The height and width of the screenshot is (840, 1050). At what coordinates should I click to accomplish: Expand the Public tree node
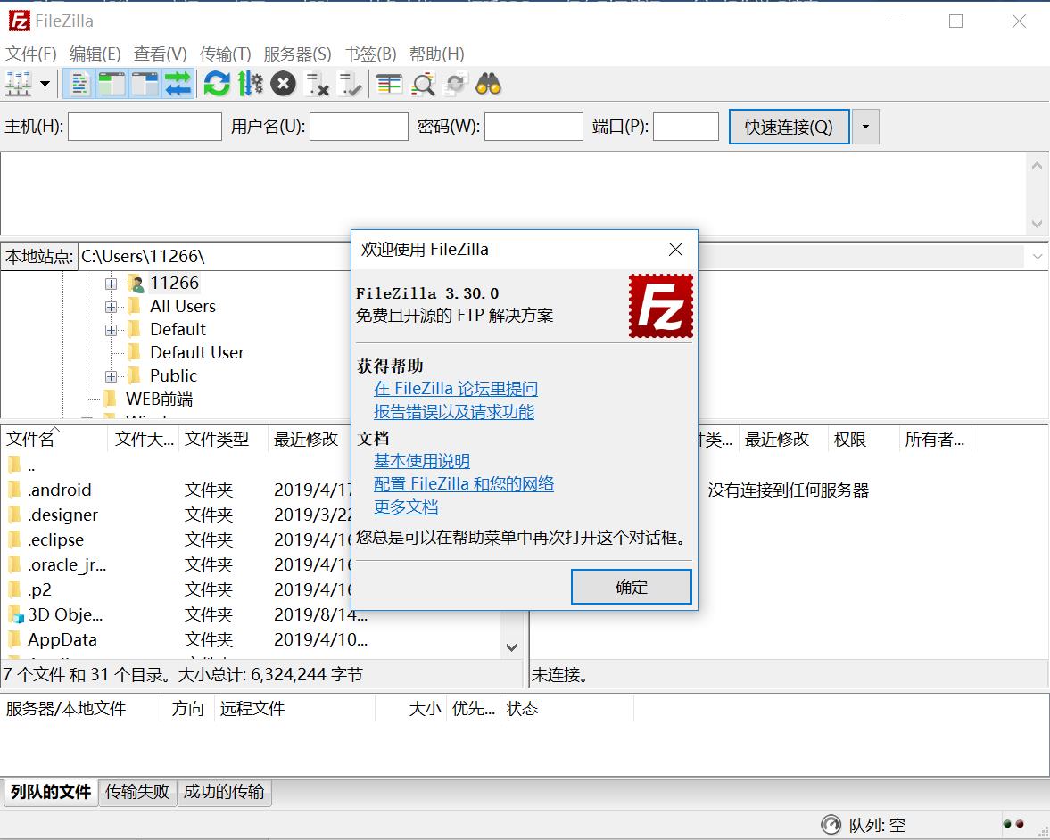(x=112, y=377)
